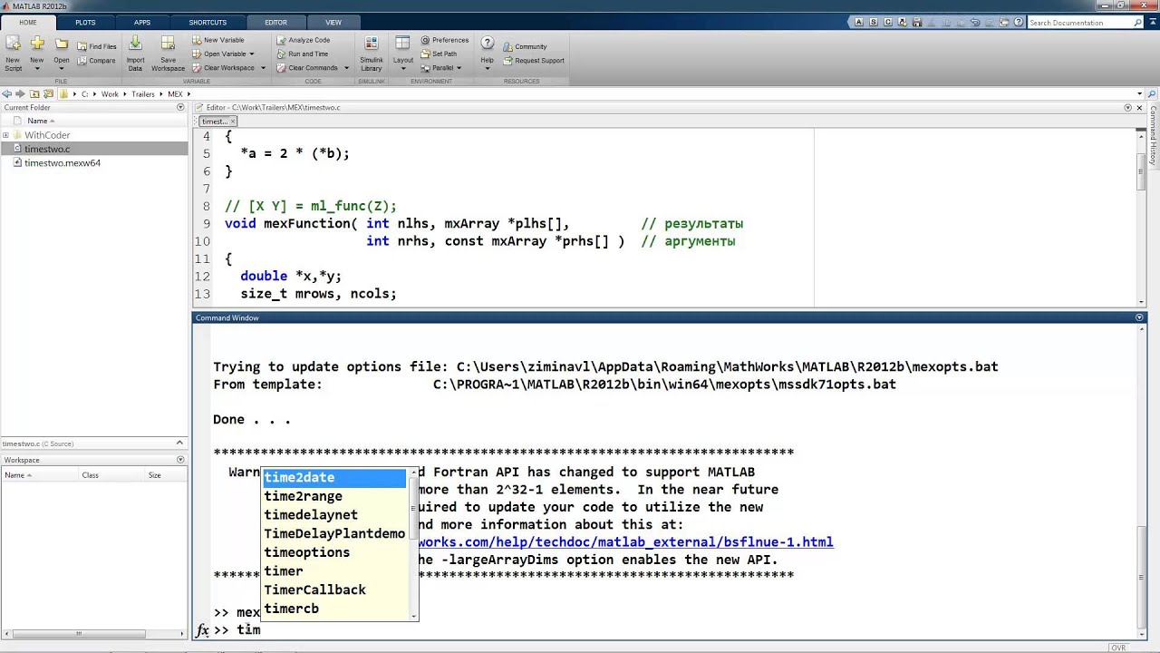Click the 'C' shortcut icon in quick access toolbar
Image resolution: width=1160 pixels, height=653 pixels.
coord(889,22)
